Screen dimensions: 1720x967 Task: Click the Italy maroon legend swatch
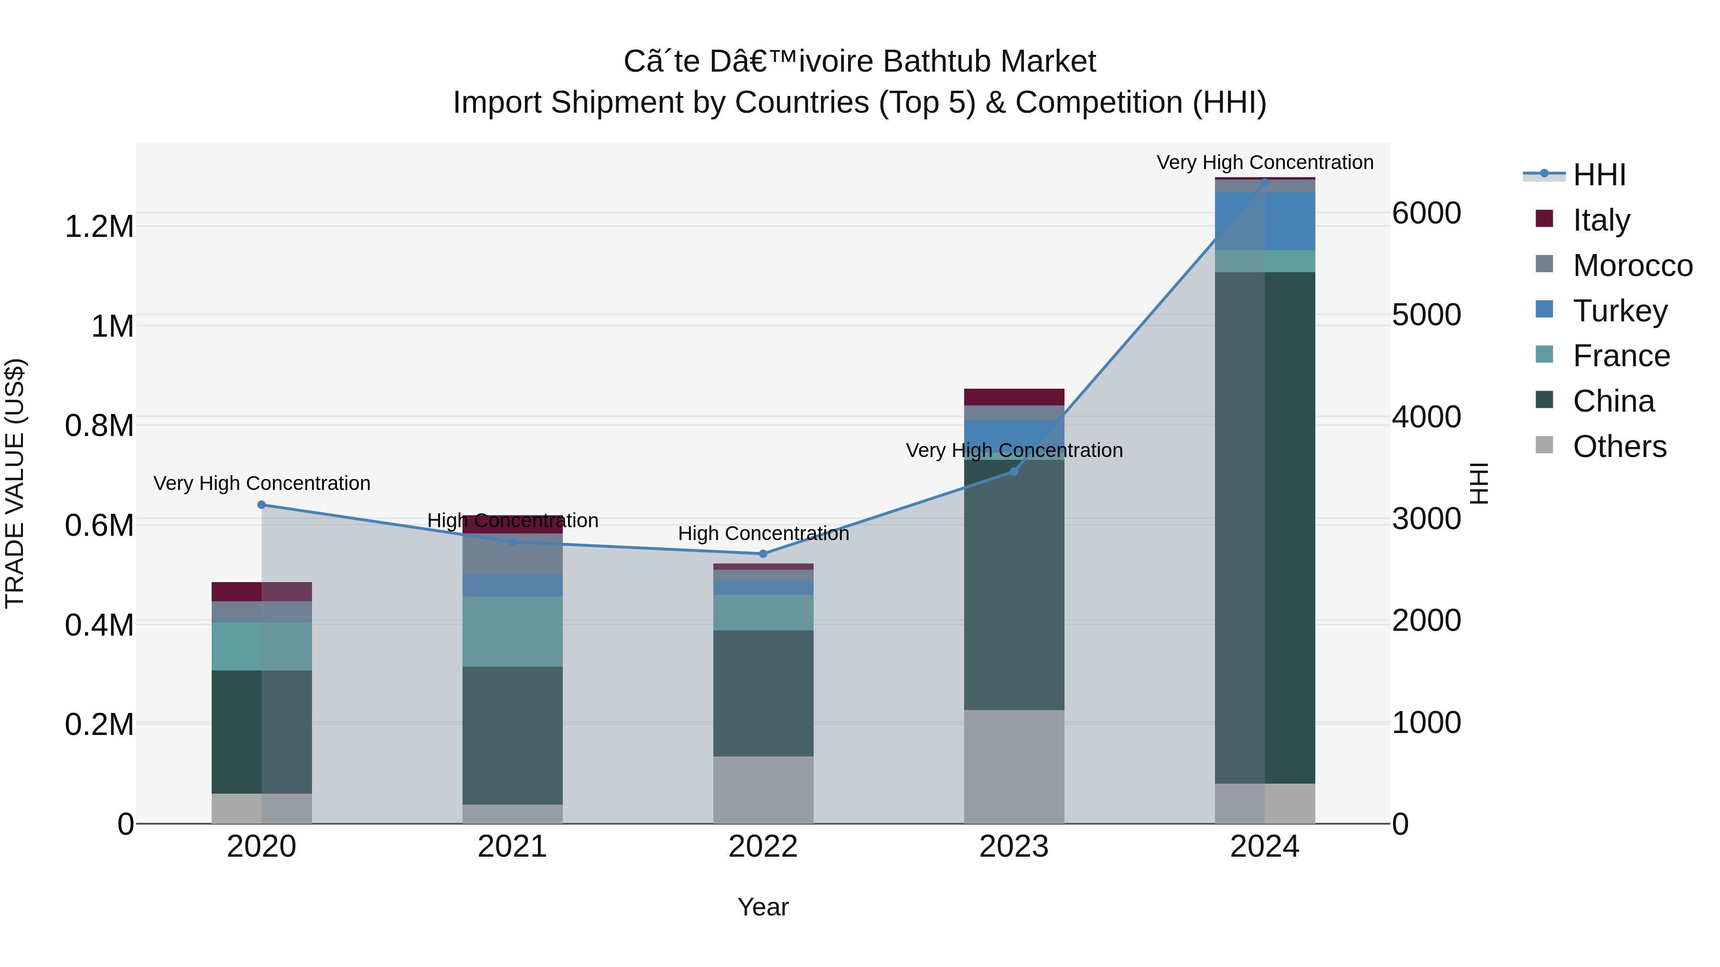(x=1544, y=218)
